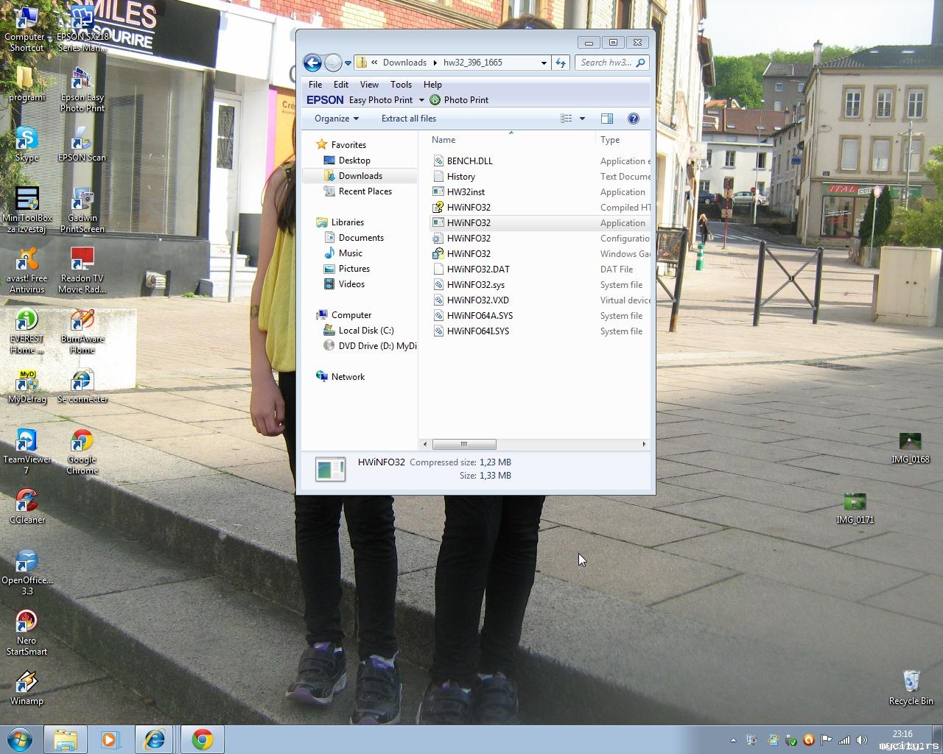
Task: Click the EPSON Photo Print button
Action: point(459,100)
